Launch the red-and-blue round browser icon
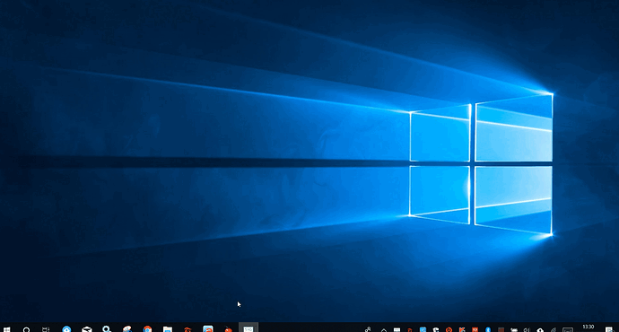619x332 pixels. click(147, 328)
